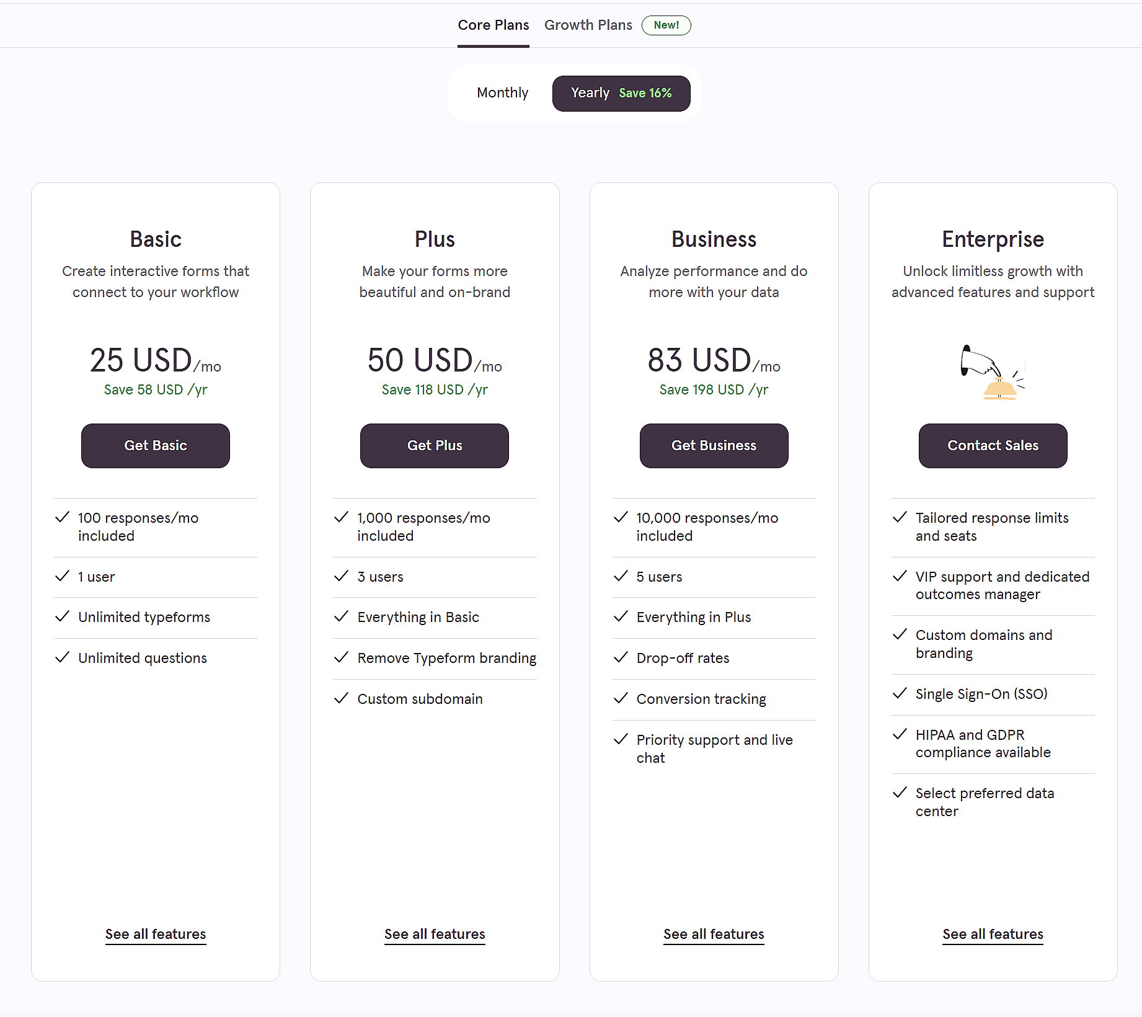Click the checkmark beside 'Single Sign-On (SSO)'
This screenshot has width=1142, height=1017.
[900, 693]
